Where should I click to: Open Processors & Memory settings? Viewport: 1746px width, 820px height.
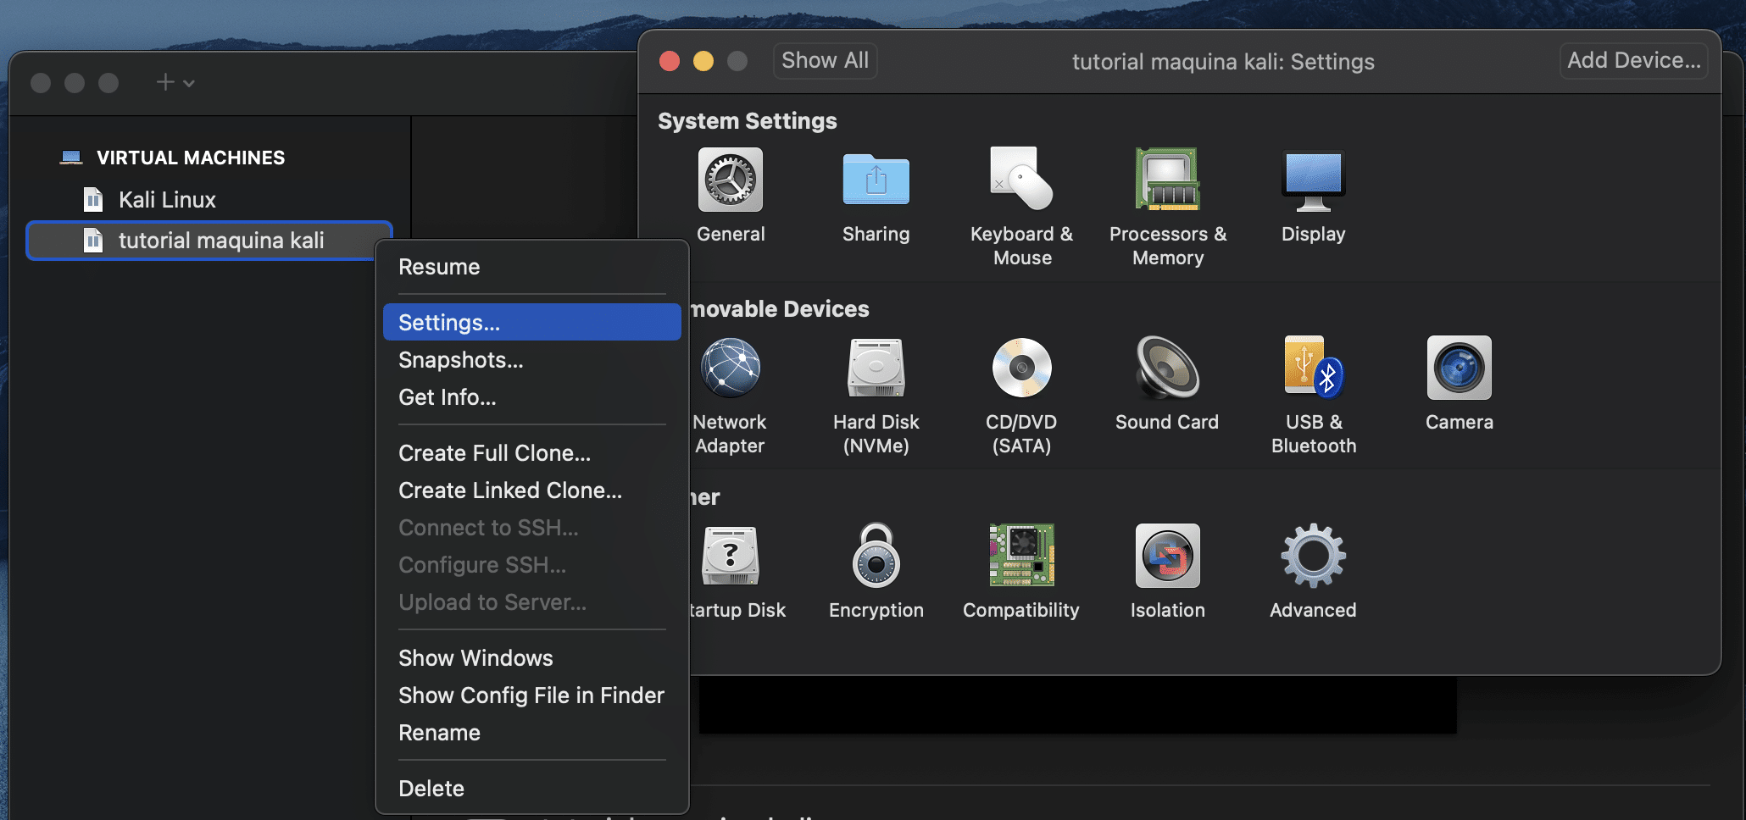click(x=1167, y=180)
